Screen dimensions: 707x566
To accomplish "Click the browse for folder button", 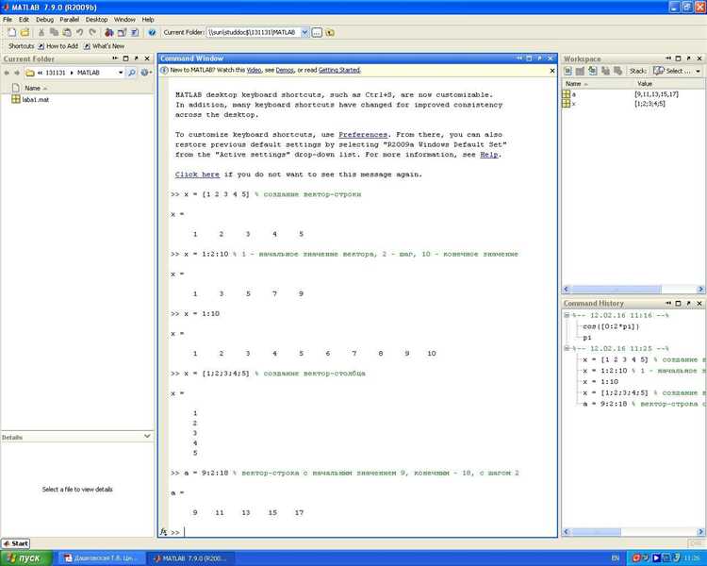I will (x=317, y=32).
